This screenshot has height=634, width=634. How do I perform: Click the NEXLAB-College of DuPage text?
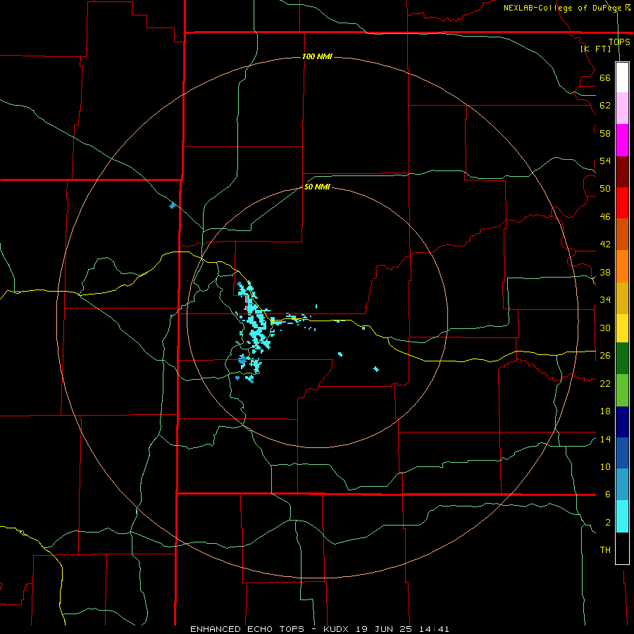click(x=562, y=8)
